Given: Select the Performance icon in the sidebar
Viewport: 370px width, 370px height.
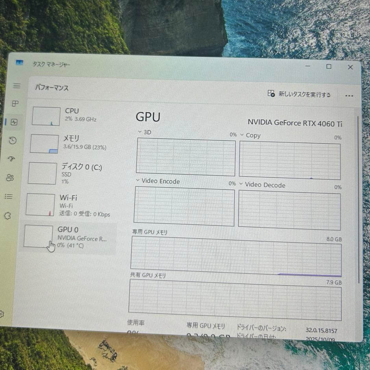Looking at the screenshot, I should (x=14, y=122).
